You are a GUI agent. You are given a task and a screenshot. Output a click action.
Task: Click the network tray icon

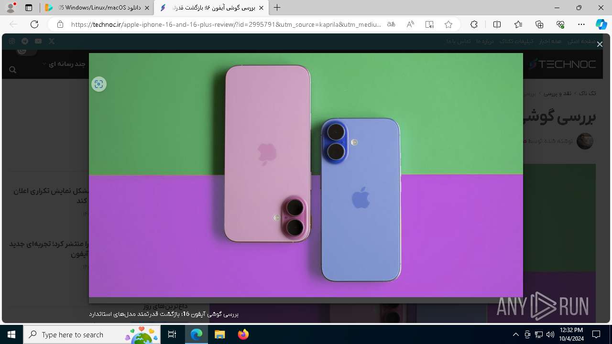coord(539,334)
